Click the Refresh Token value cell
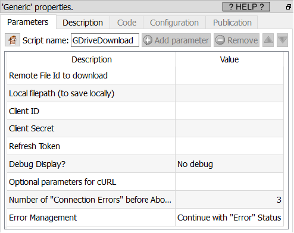Image resolution: width=294 pixels, height=233 pixels. (x=229, y=146)
